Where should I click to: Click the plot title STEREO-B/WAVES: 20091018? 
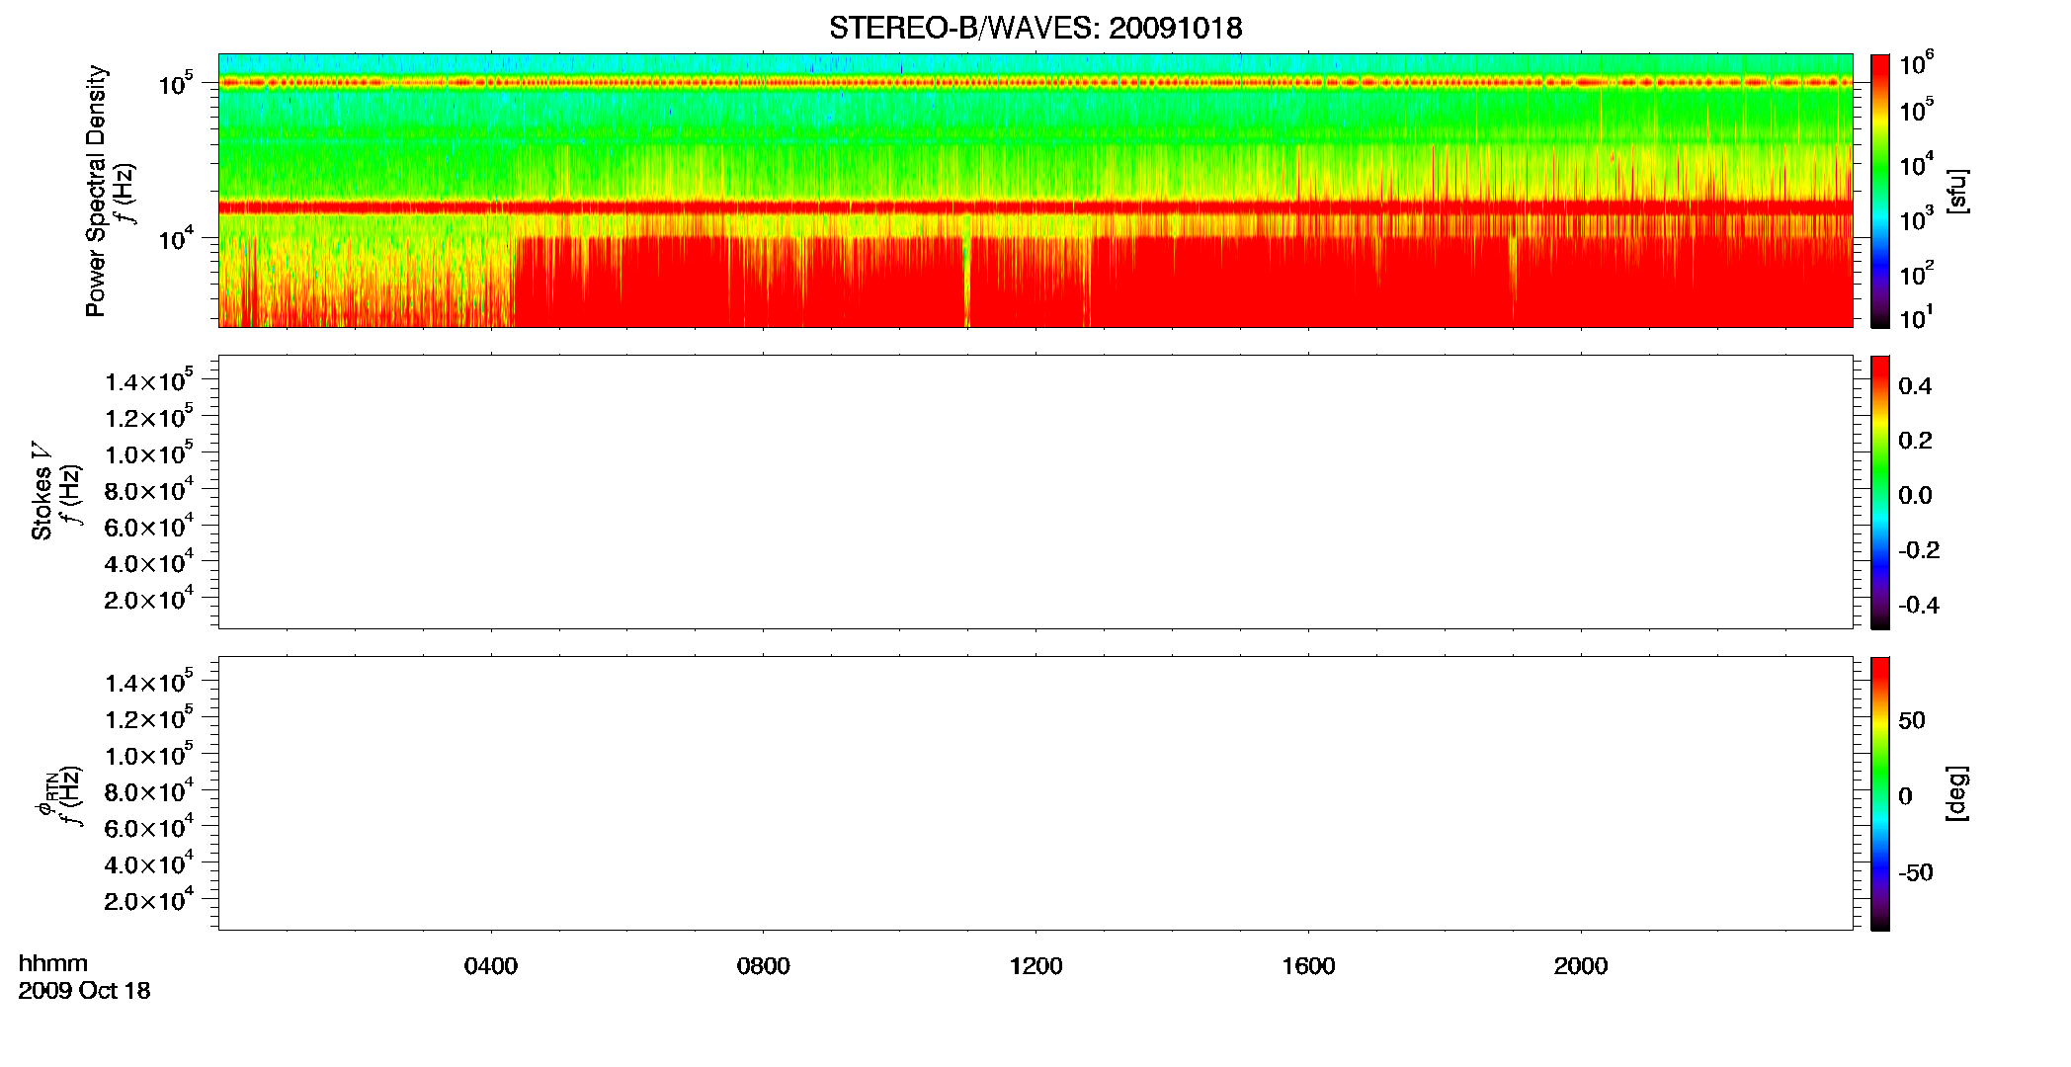1035,28
